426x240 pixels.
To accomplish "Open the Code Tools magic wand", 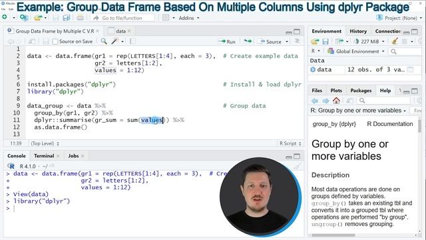I will click(115, 41).
